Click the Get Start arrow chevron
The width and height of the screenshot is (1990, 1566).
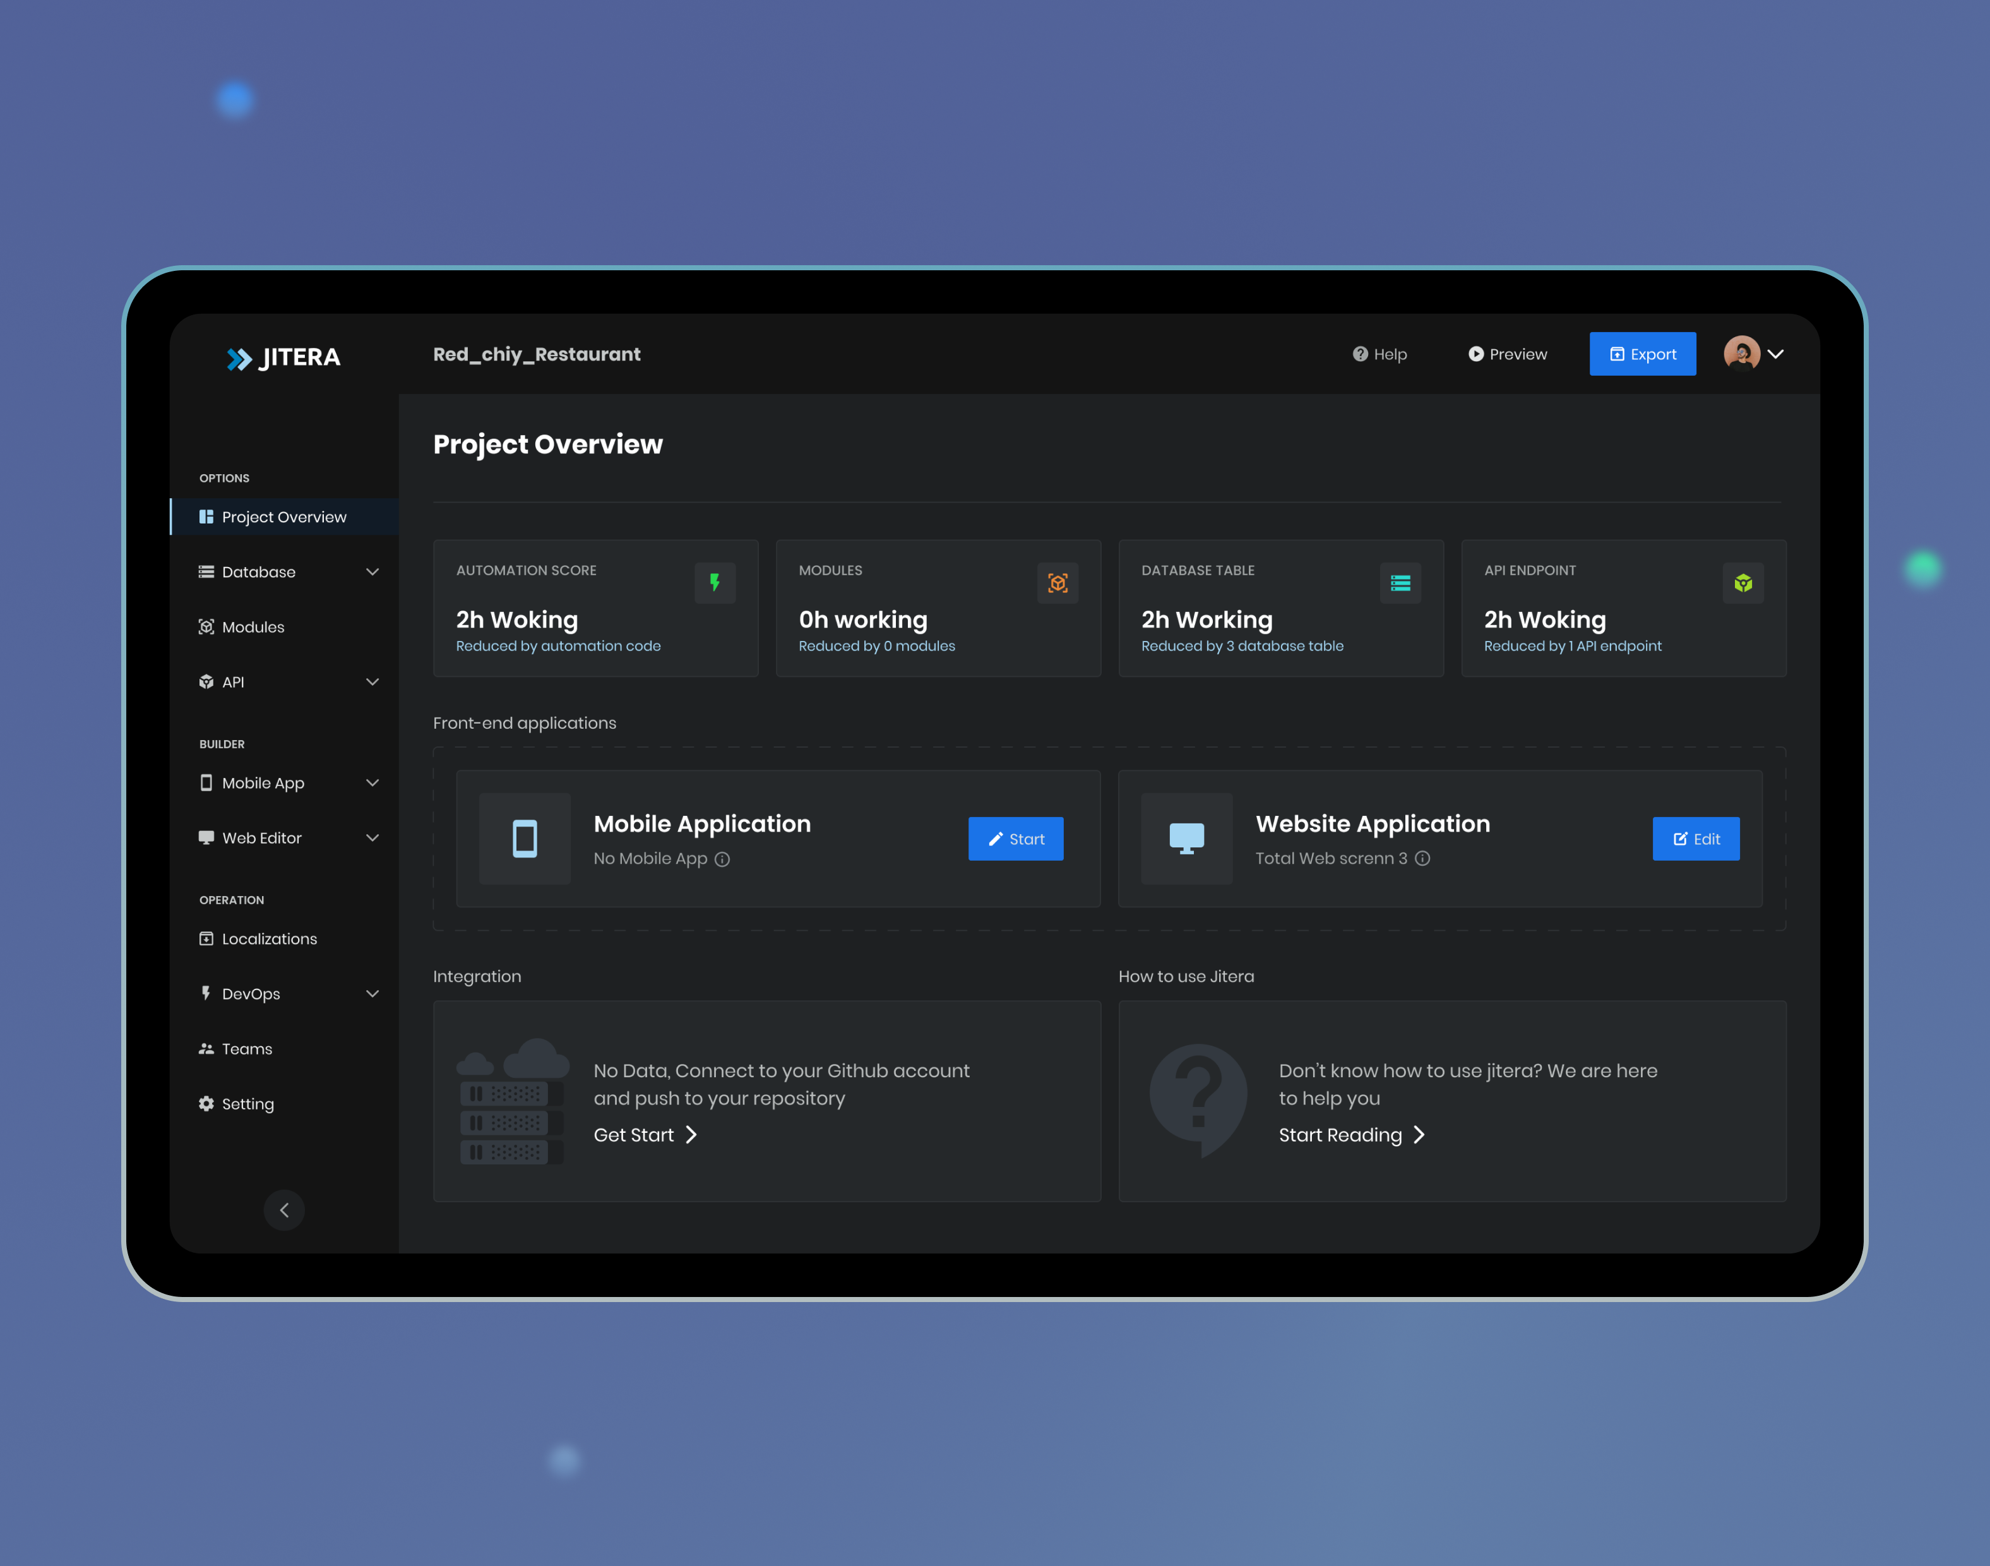click(691, 1135)
